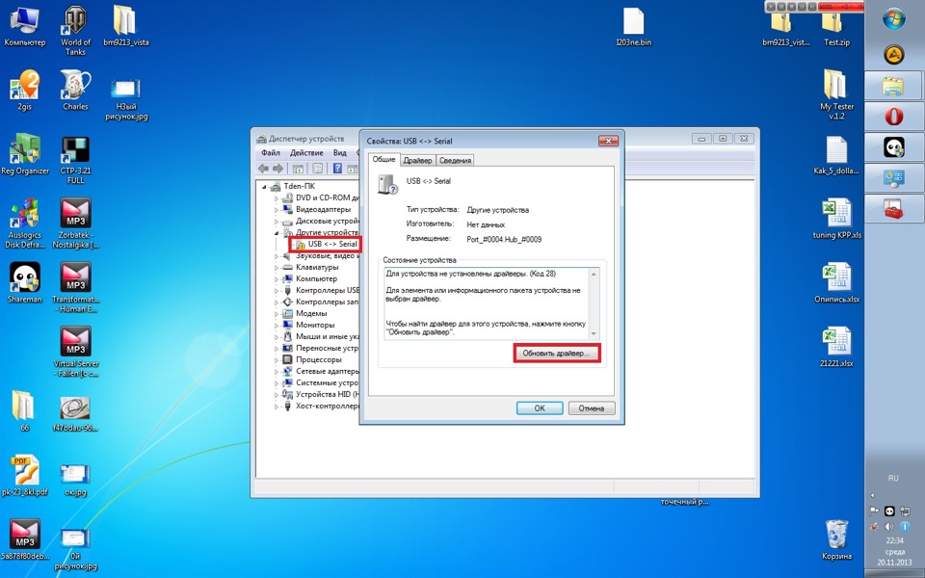This screenshot has width=925, height=578.
Task: Open the Действие menu
Action: click(x=306, y=153)
